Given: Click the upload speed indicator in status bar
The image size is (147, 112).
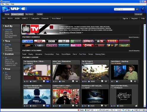Looking at the screenshot, I should pos(139,110).
